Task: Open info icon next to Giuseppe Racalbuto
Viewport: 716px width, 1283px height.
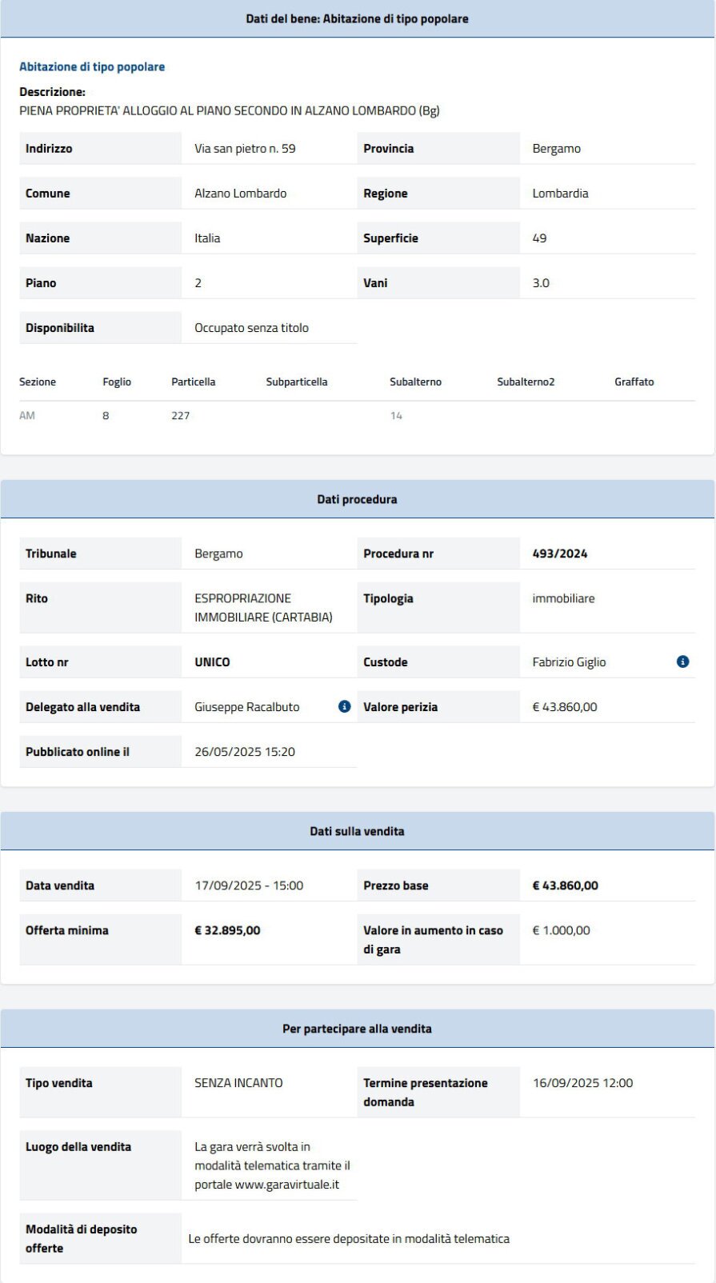Action: point(344,706)
